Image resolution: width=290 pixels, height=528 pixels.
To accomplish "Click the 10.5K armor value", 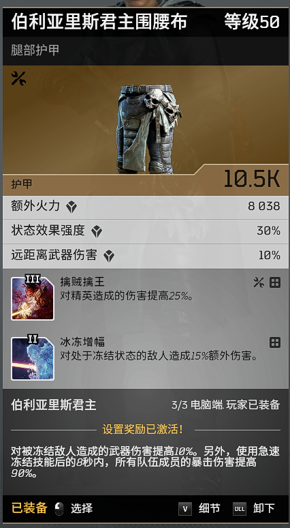I will pos(251,179).
